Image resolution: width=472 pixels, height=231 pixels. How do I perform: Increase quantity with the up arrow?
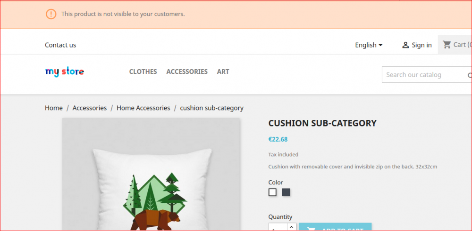click(x=291, y=227)
